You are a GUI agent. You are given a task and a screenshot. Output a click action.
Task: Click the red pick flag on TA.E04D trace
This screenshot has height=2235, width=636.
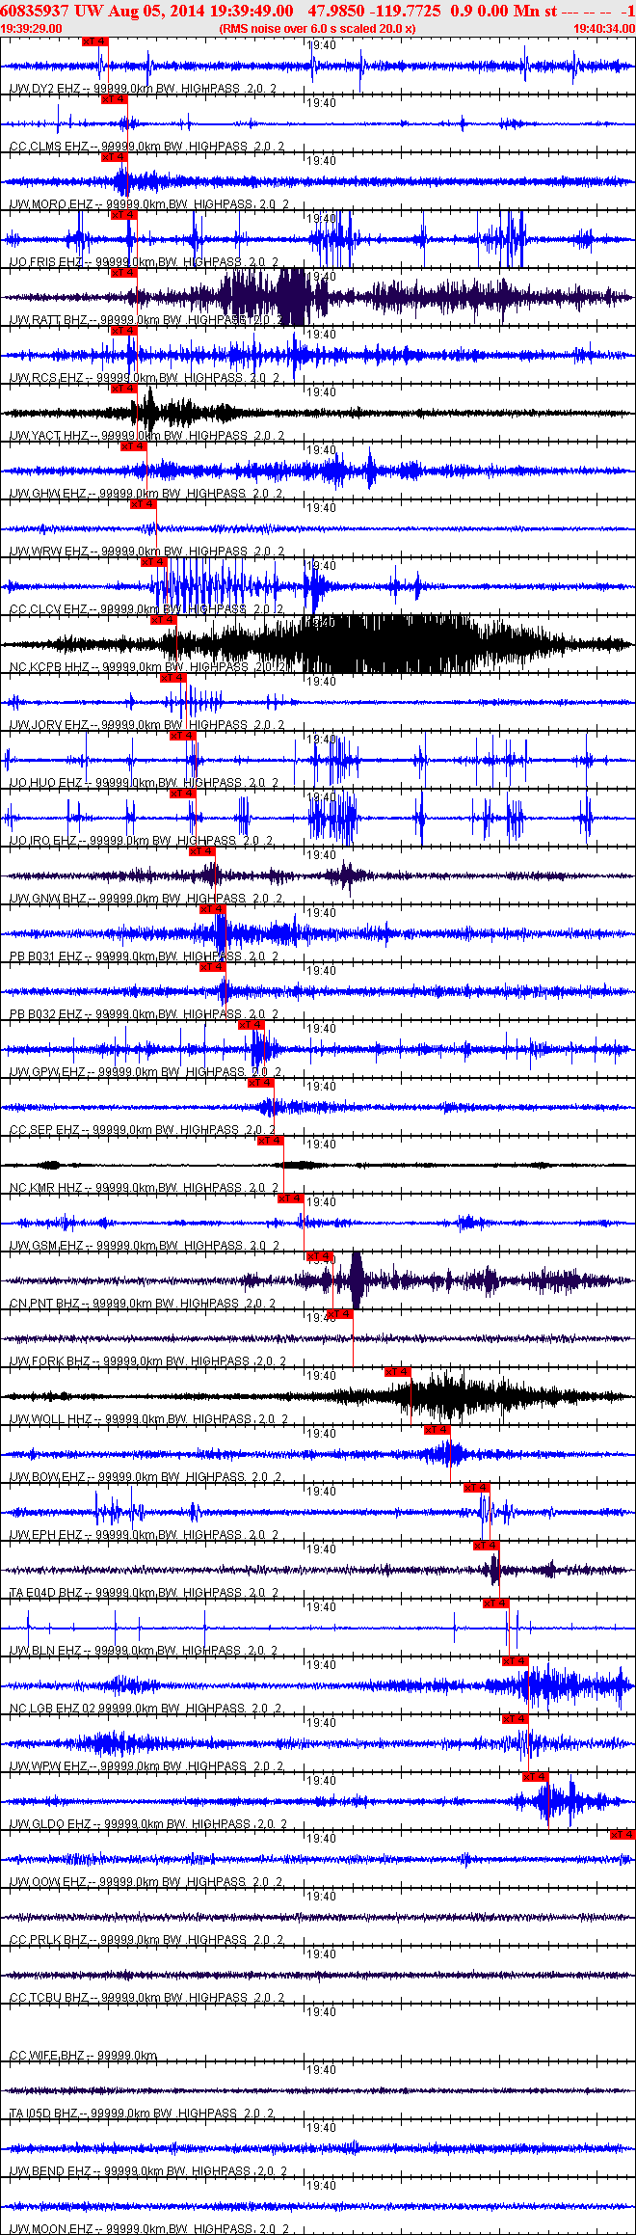click(x=487, y=1546)
